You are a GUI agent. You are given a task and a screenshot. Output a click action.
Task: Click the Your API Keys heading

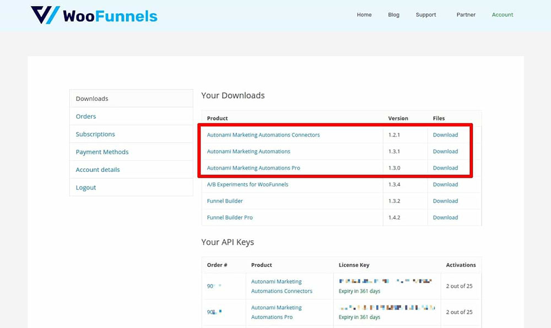(x=228, y=242)
